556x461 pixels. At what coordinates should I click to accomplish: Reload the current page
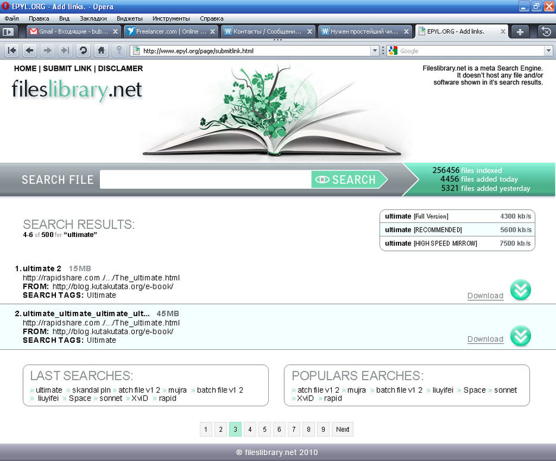(x=83, y=50)
